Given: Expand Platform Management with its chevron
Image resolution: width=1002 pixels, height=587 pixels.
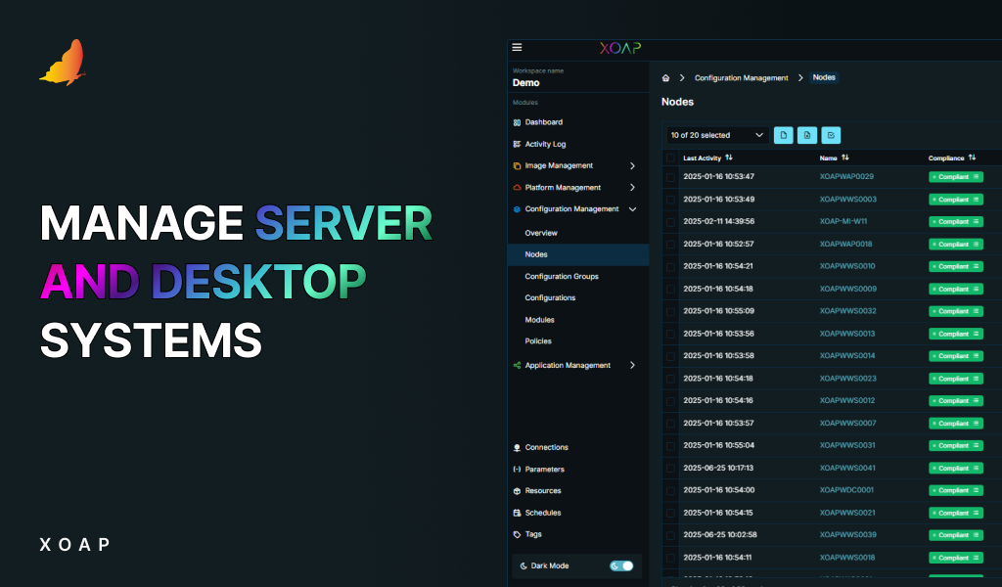Looking at the screenshot, I should (632, 188).
